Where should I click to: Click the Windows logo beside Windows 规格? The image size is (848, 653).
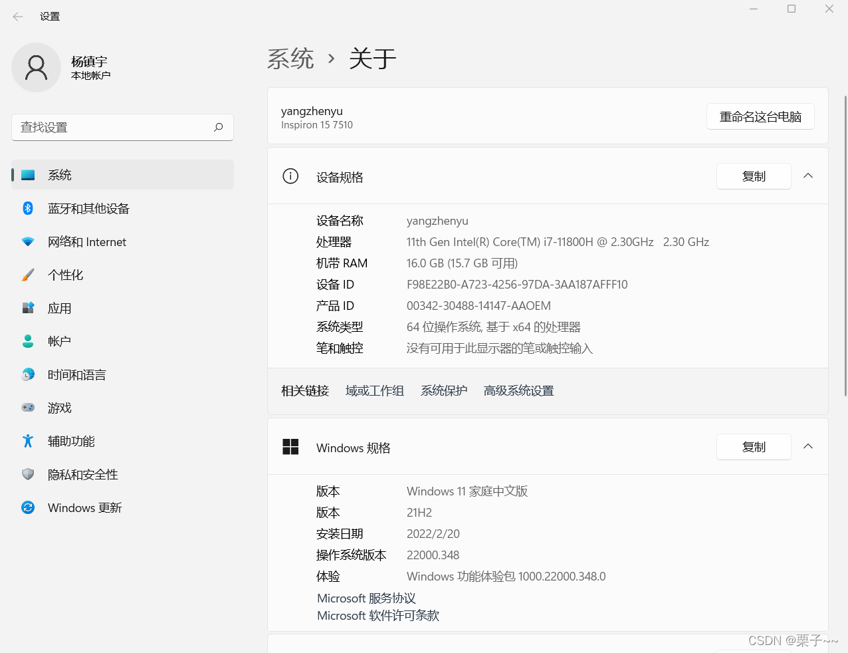tap(290, 447)
